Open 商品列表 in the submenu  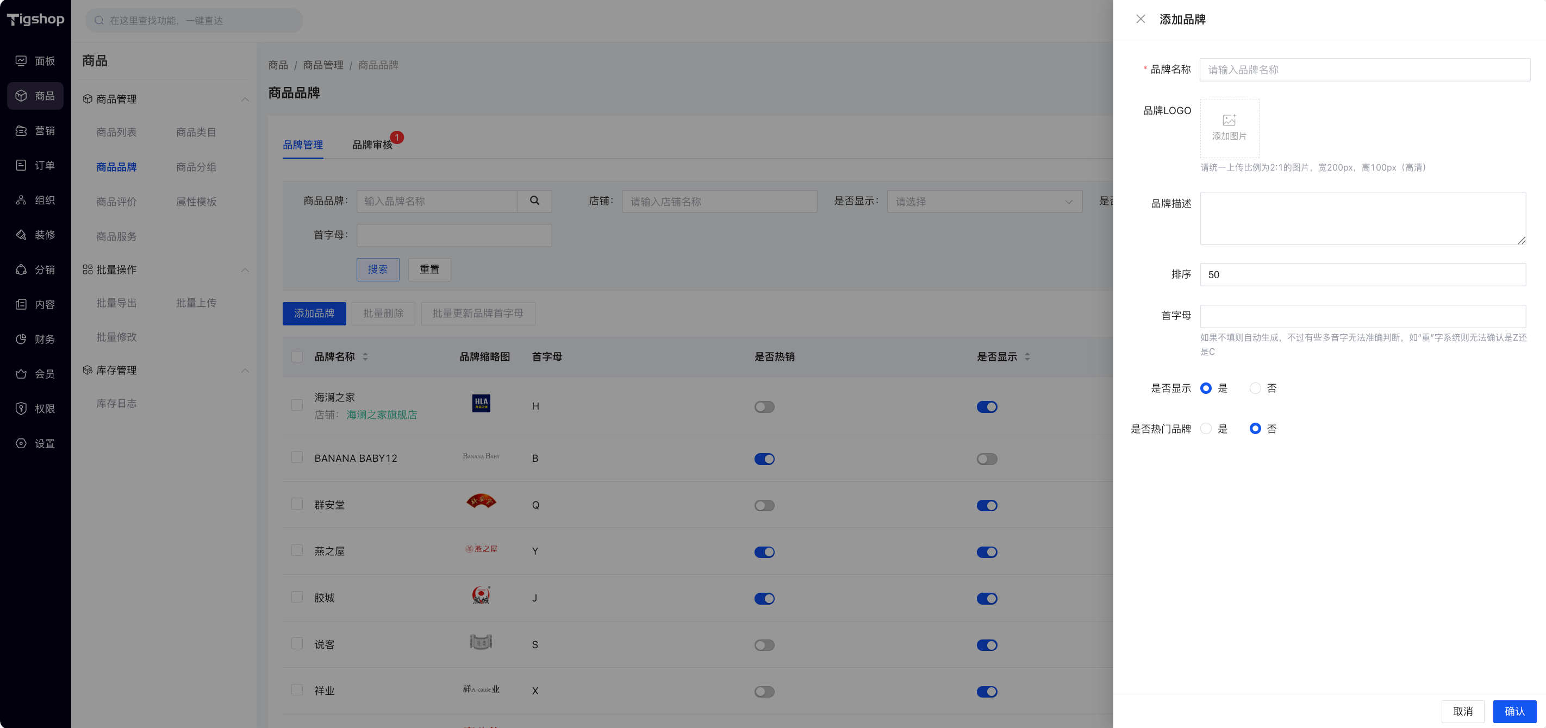coord(116,132)
